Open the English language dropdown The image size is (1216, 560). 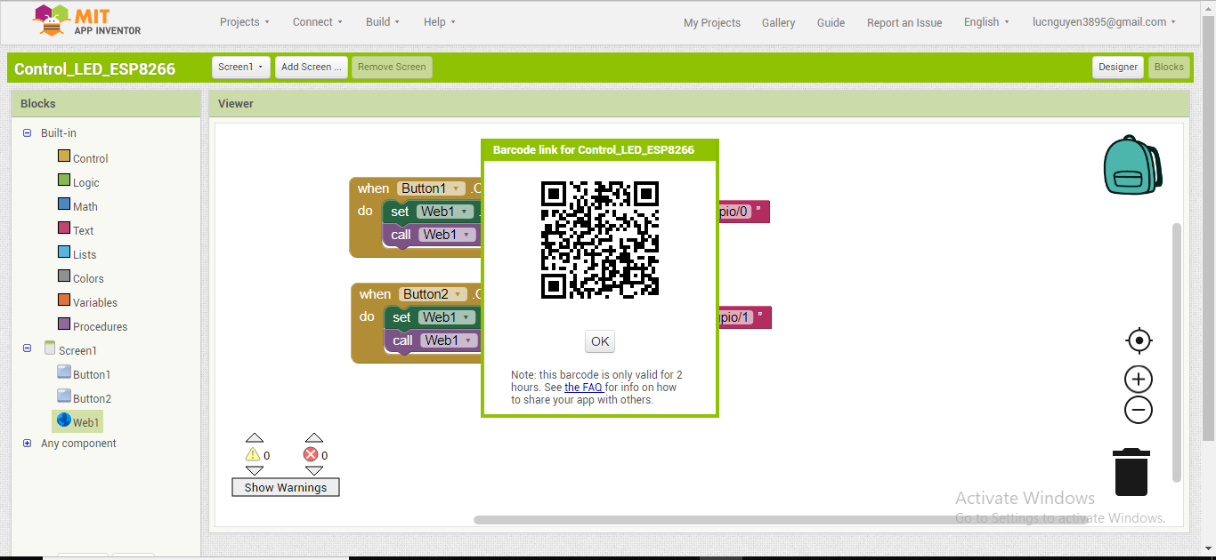pos(986,22)
